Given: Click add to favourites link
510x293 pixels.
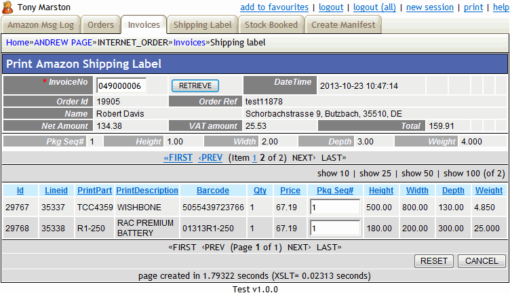Looking at the screenshot, I should [274, 7].
